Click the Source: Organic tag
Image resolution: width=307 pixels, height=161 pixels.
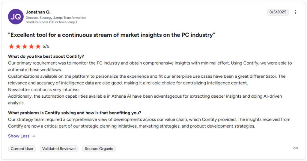click(x=99, y=149)
